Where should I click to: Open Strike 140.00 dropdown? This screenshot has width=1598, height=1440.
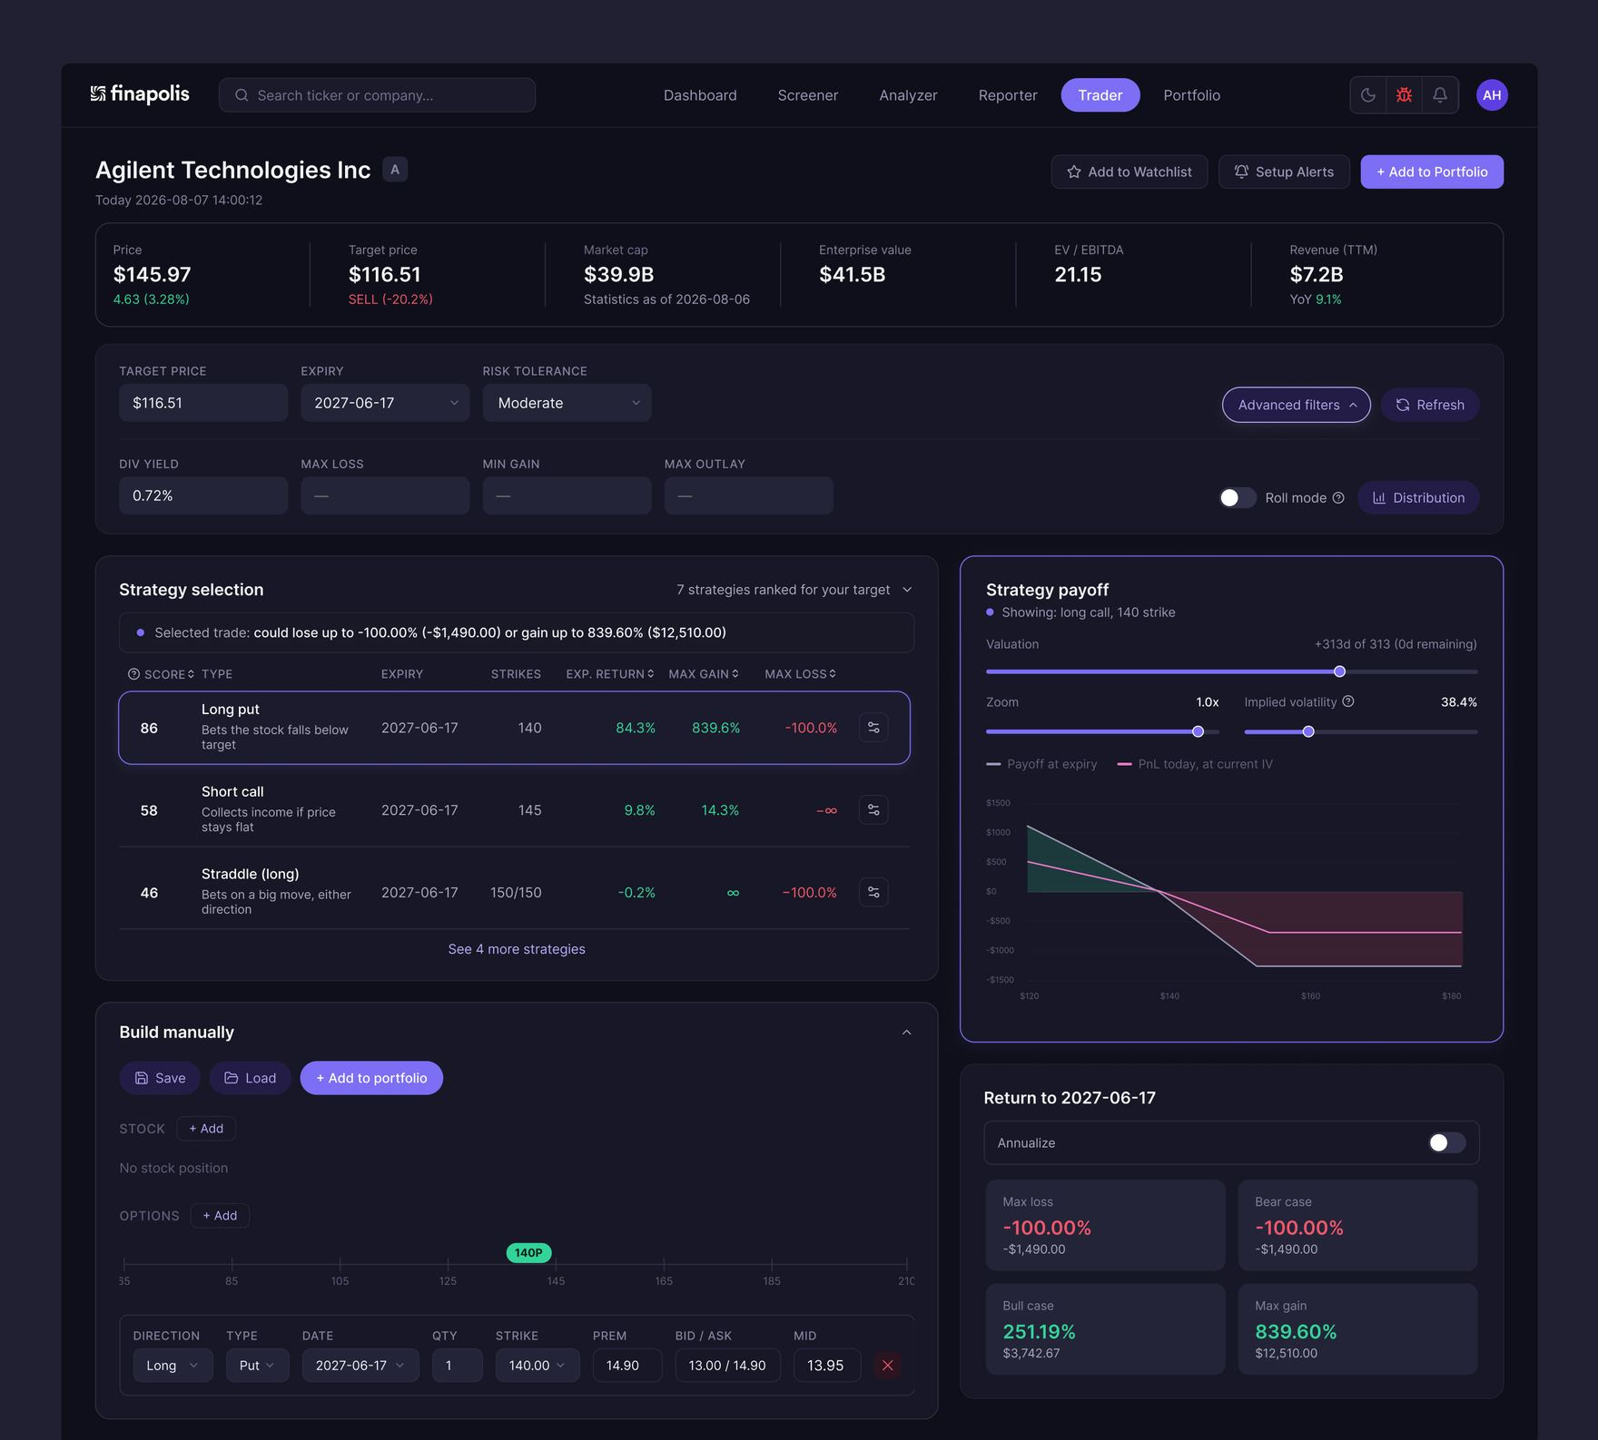coord(538,1366)
